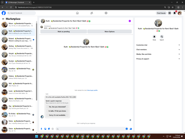Open the taskbar clock and date
The image size is (185, 139).
176,136
